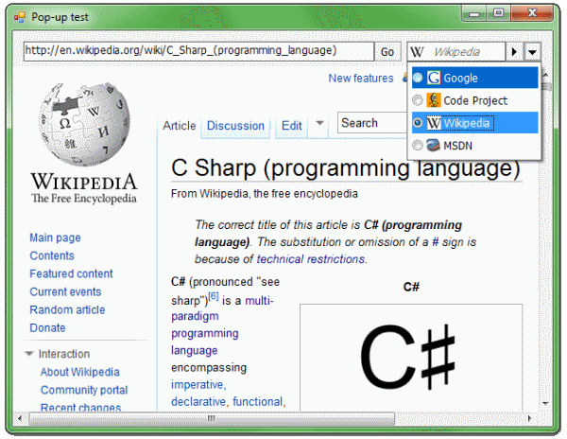Select the Wikipedia radio button

tap(418, 123)
